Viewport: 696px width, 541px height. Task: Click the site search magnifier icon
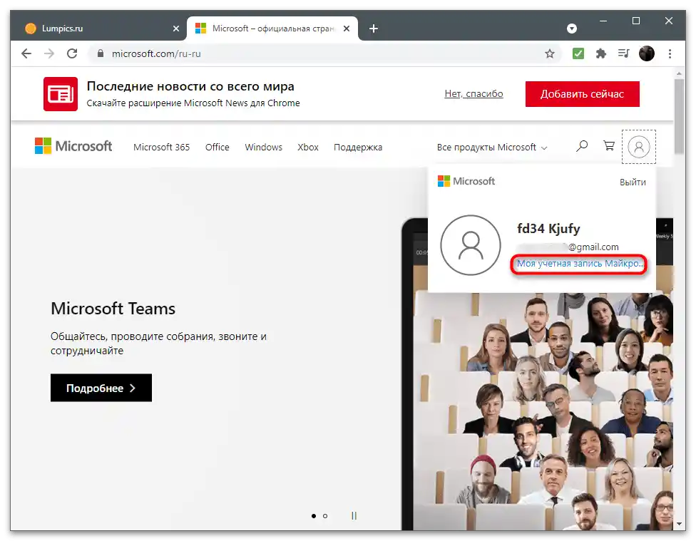tap(581, 146)
